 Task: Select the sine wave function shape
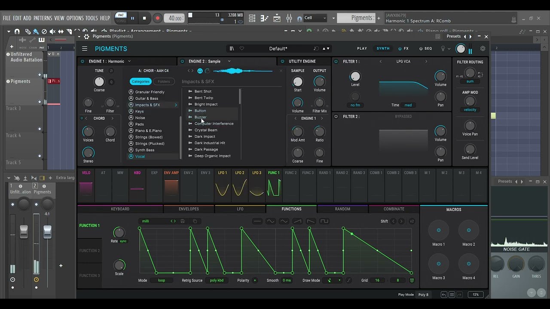(270, 221)
